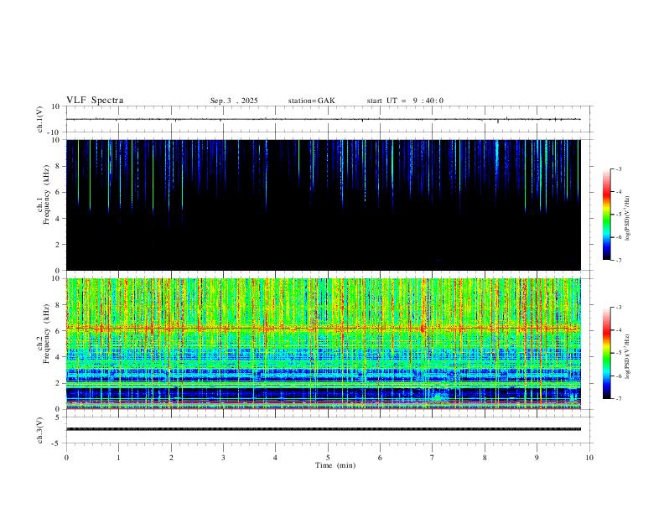Click the "8" kHz tick of ch.2 spectrogram
Screen dimensions: 664x513
58,305
